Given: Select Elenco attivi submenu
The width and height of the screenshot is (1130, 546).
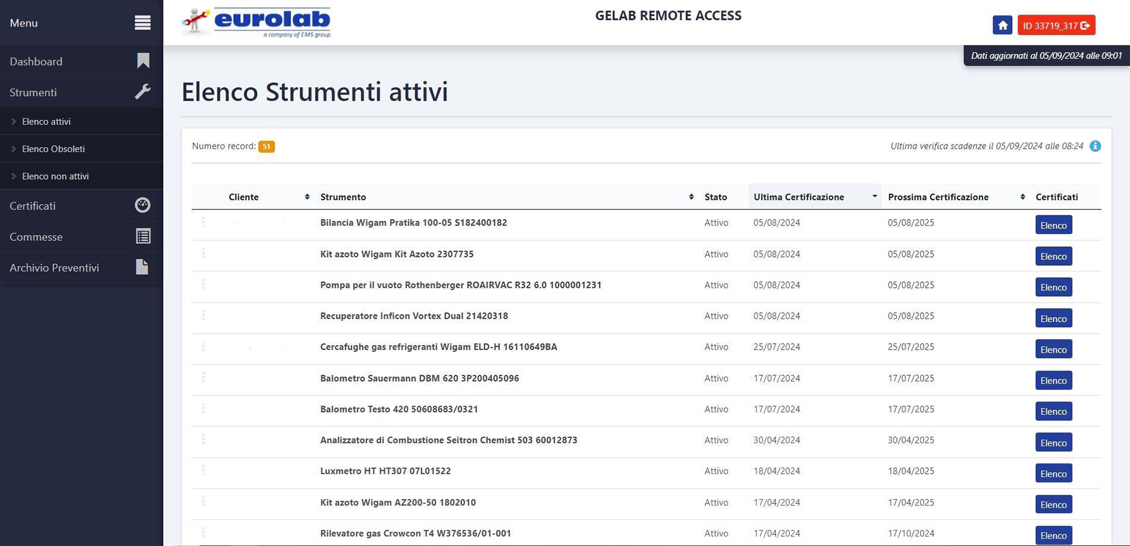Looking at the screenshot, I should click(x=81, y=121).
